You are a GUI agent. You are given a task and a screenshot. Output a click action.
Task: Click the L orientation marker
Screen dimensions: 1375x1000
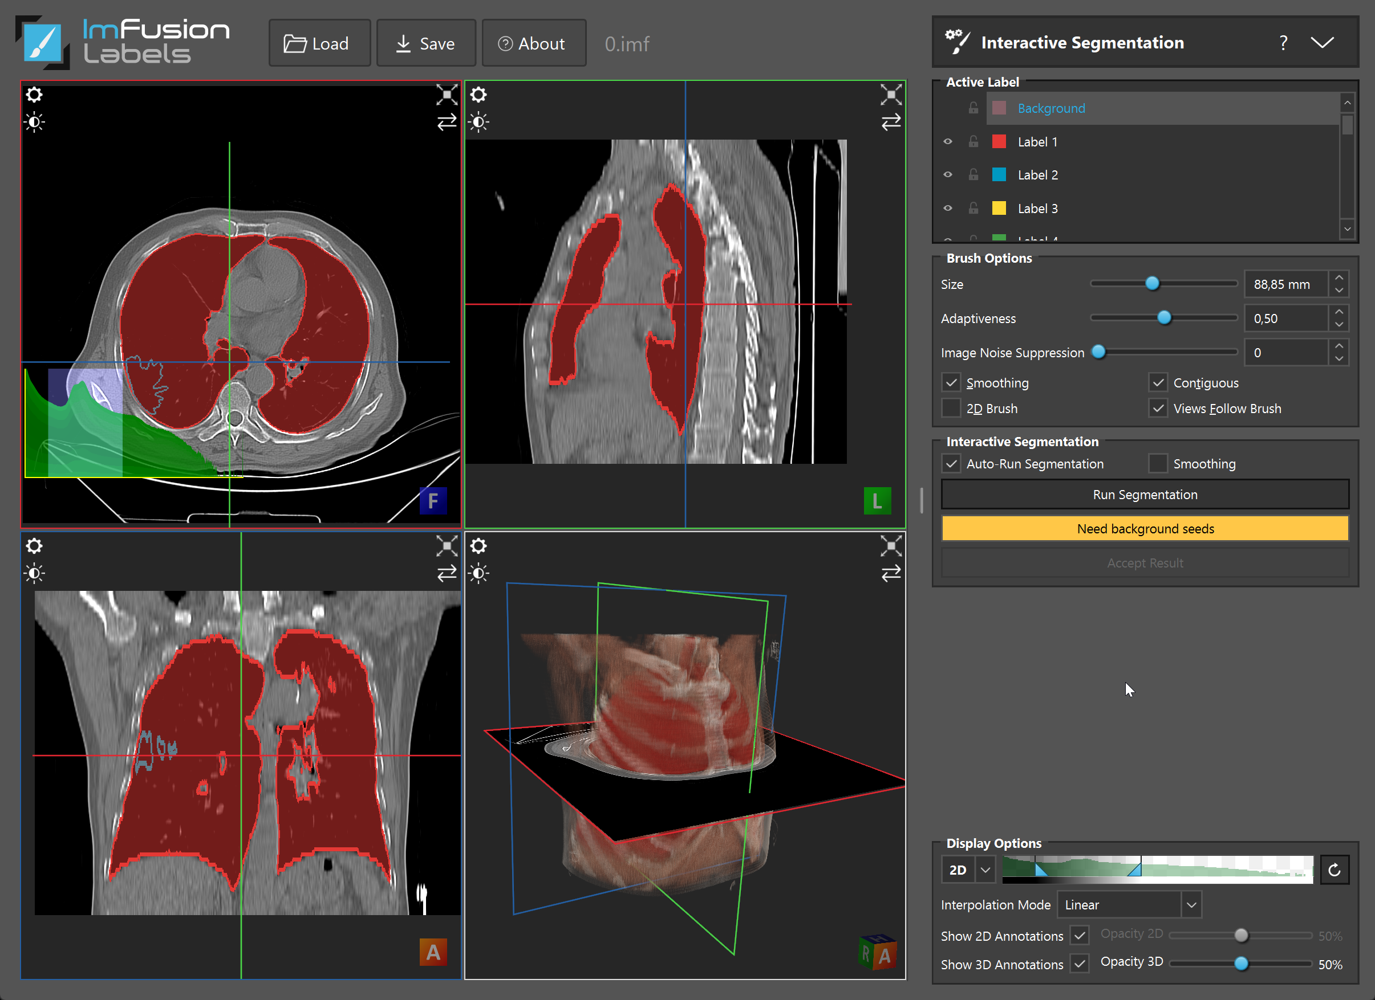click(x=877, y=500)
